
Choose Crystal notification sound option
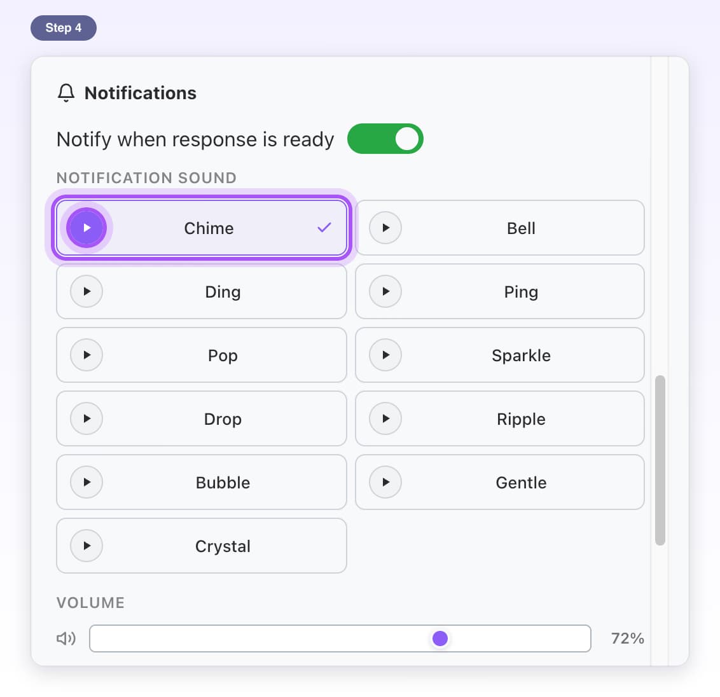[x=201, y=546]
